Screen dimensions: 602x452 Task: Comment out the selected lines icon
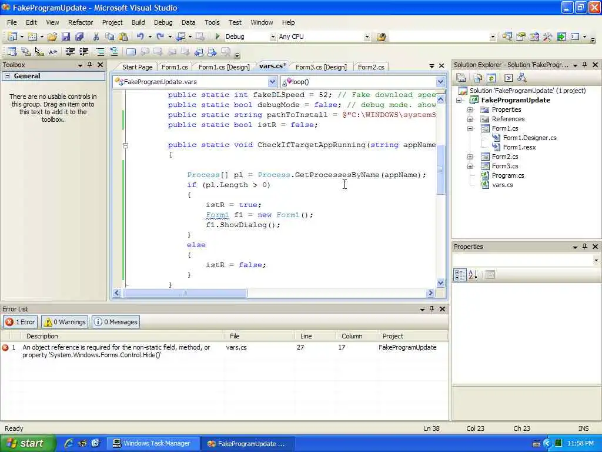point(100,52)
